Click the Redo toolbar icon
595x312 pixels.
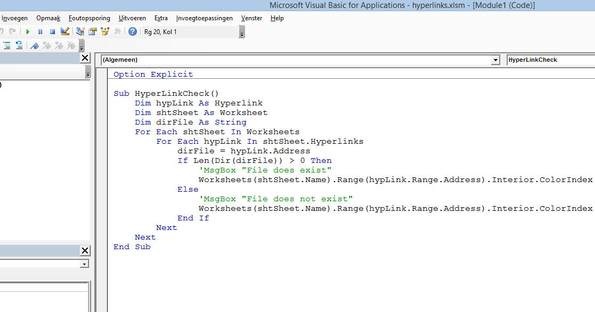coord(13,31)
